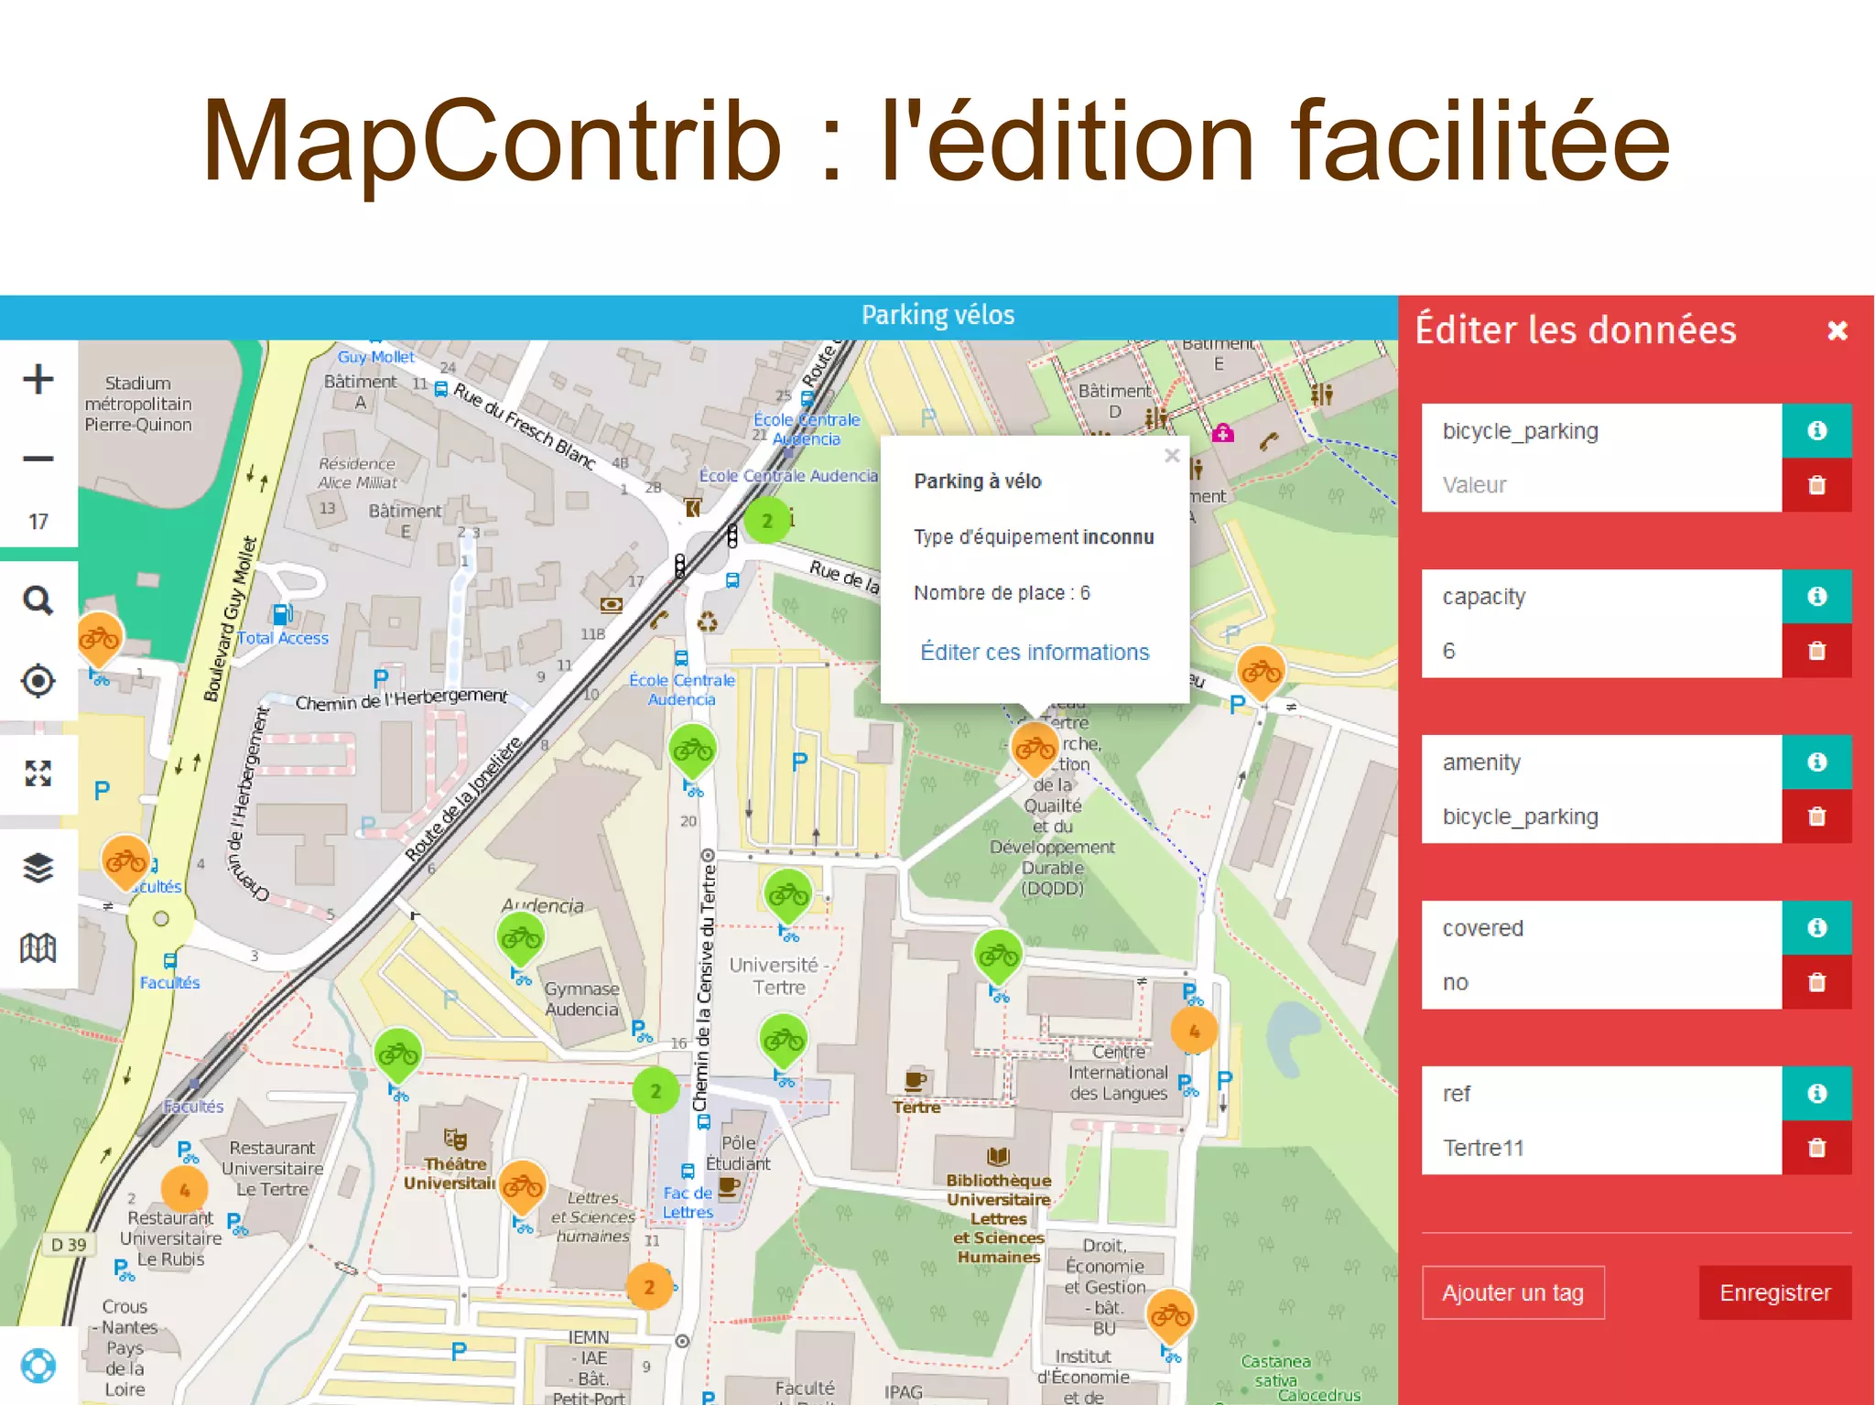Edit the bicycle_parking Valeur field
This screenshot has width=1875, height=1405.
click(x=1601, y=485)
